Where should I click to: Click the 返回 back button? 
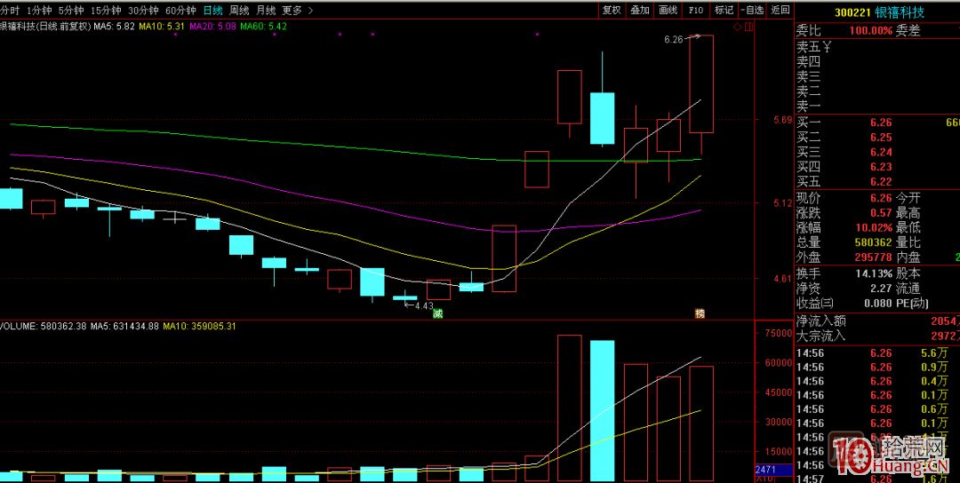(x=780, y=11)
